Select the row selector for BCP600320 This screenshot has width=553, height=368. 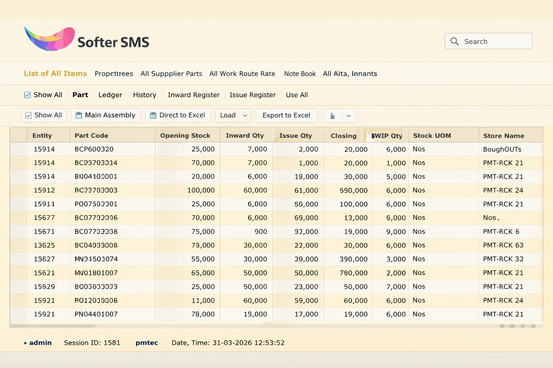(18, 149)
